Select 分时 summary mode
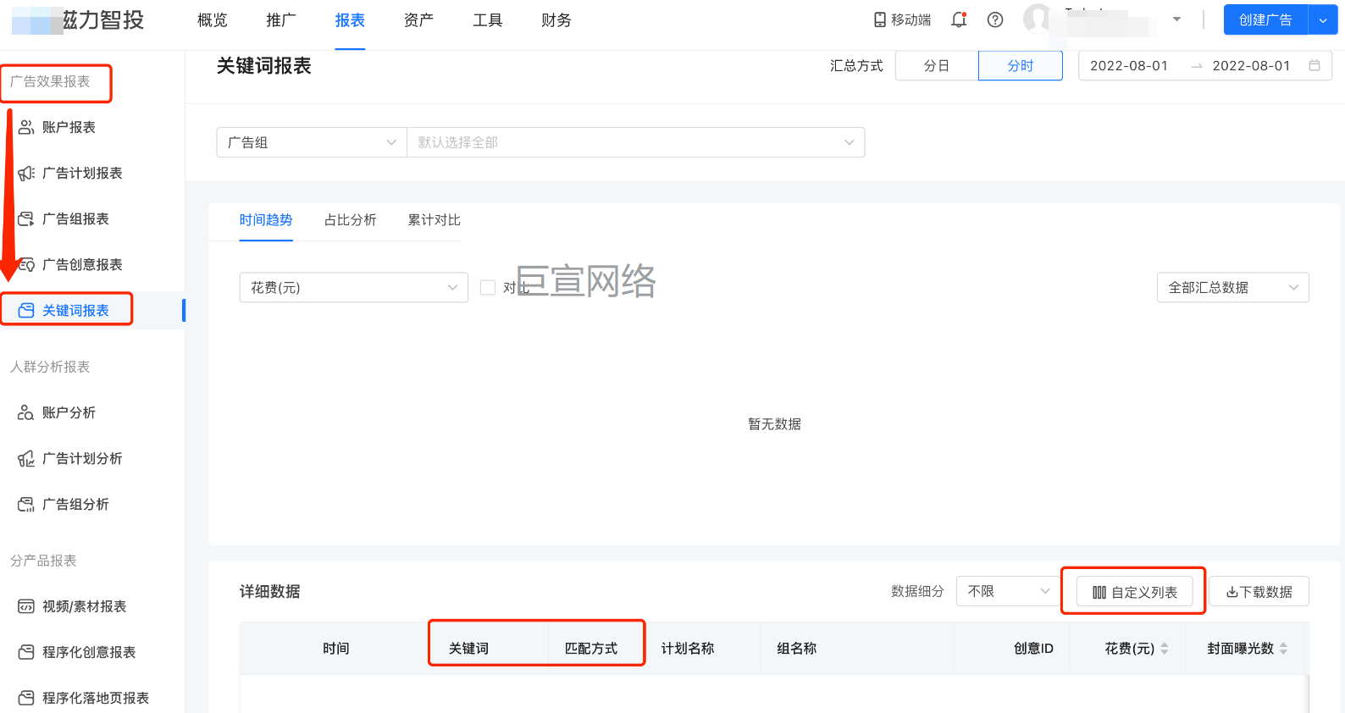 tap(1020, 65)
